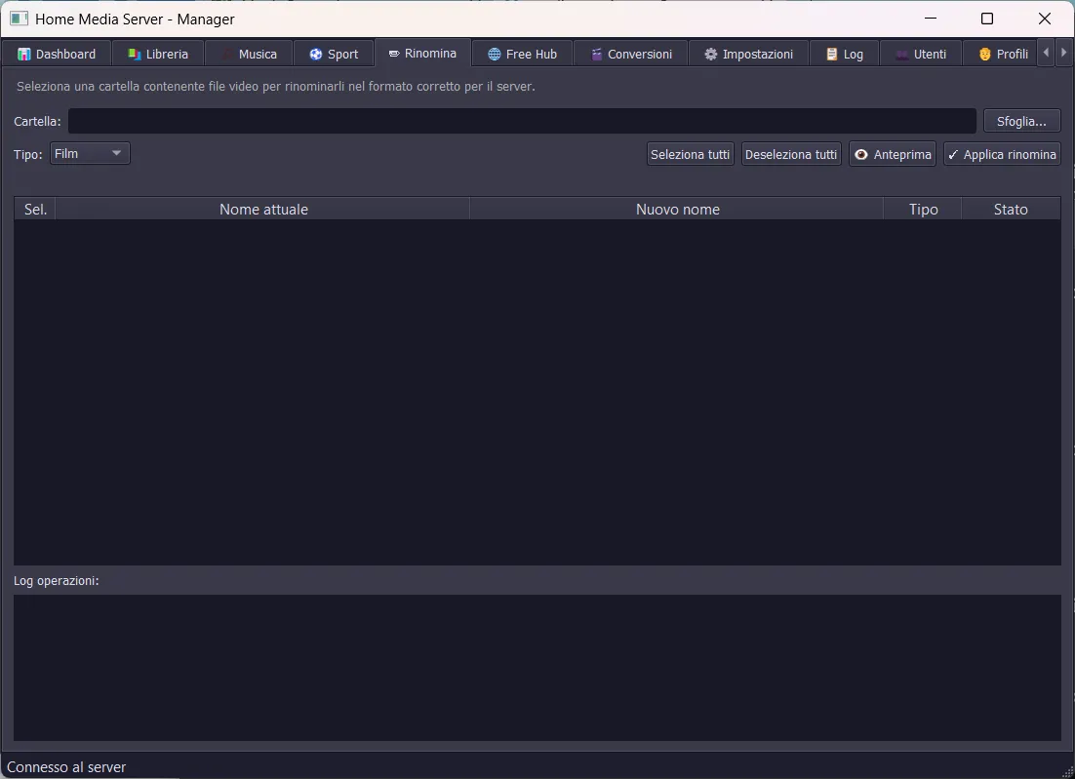Image resolution: width=1075 pixels, height=779 pixels.
Task: Close the Home Media Server window
Action: 1044,19
